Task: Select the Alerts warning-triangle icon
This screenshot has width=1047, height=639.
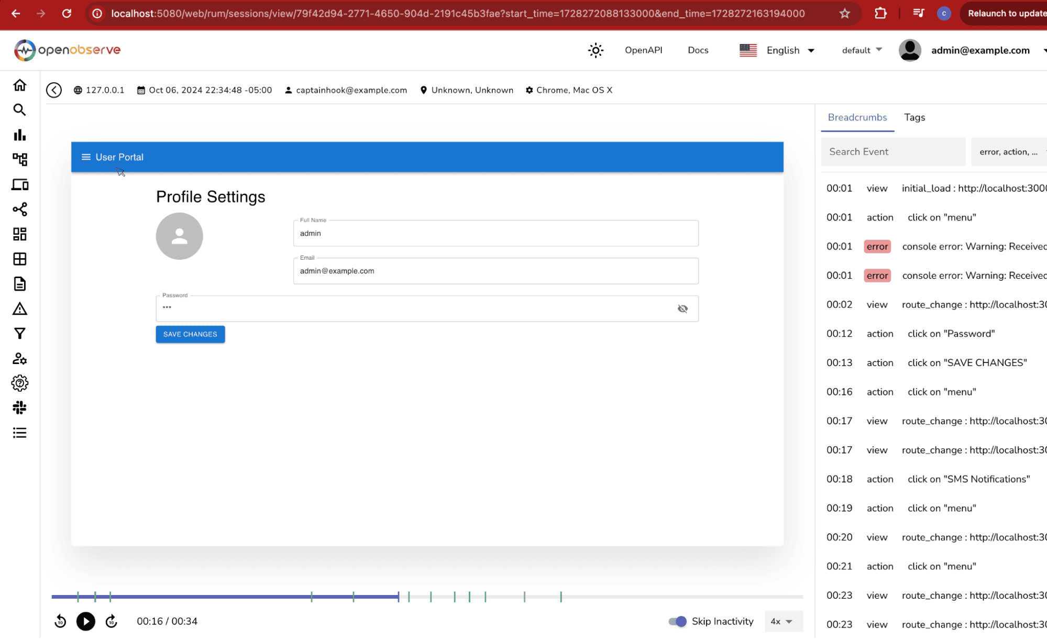Action: pos(19,309)
